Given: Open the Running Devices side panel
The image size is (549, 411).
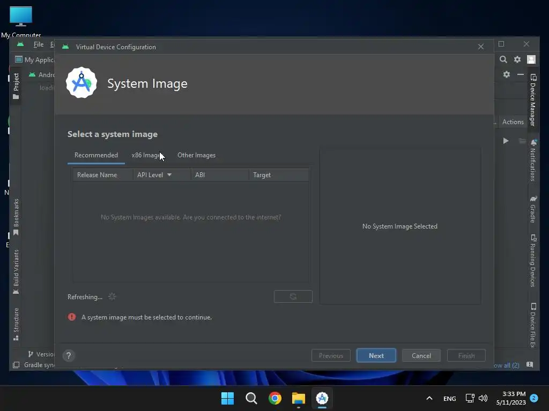Looking at the screenshot, I should pyautogui.click(x=533, y=261).
